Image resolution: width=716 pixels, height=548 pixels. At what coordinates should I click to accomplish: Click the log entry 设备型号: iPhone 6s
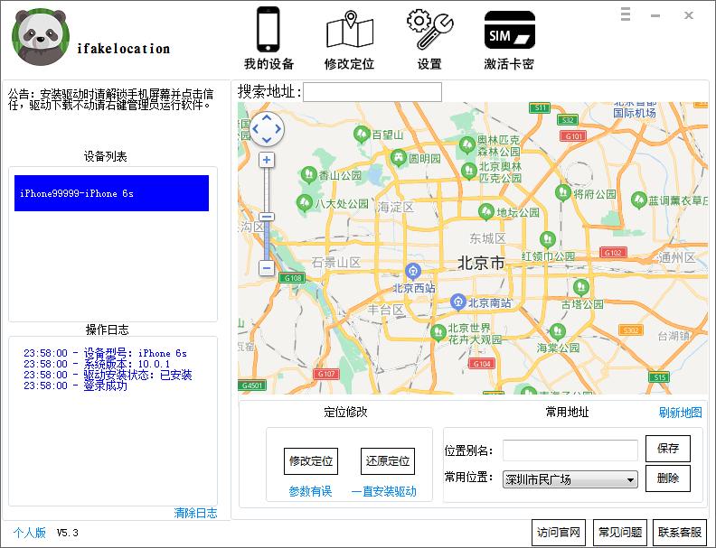point(105,353)
